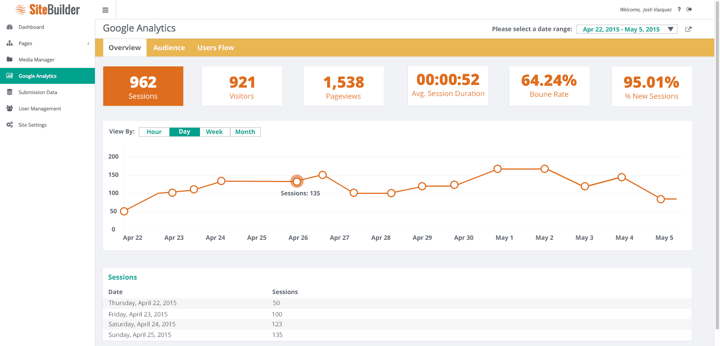The height and width of the screenshot is (346, 720).
Task: Select the 95.01% New Sessions card
Action: click(x=652, y=86)
